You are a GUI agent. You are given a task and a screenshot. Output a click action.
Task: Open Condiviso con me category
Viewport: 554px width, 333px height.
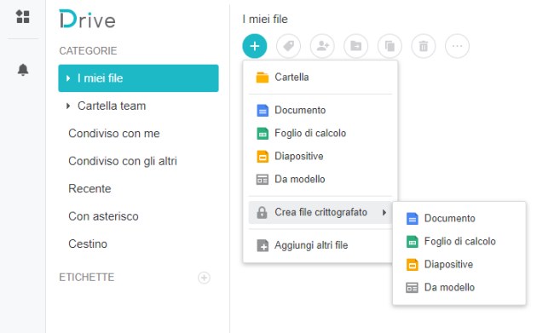113,134
